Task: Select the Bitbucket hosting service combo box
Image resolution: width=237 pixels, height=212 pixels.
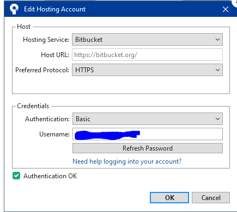Action: pos(147,40)
